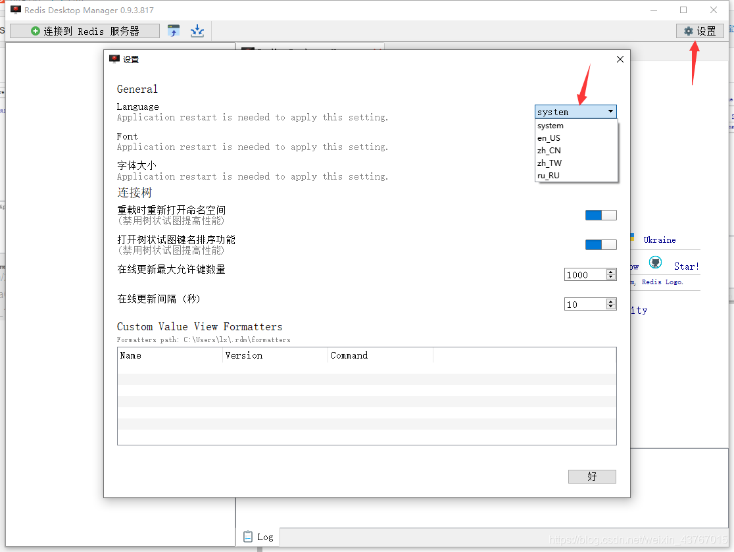Viewport: 734px width, 552px height.
Task: Open the Language combo box showing system
Action: pyautogui.click(x=575, y=111)
